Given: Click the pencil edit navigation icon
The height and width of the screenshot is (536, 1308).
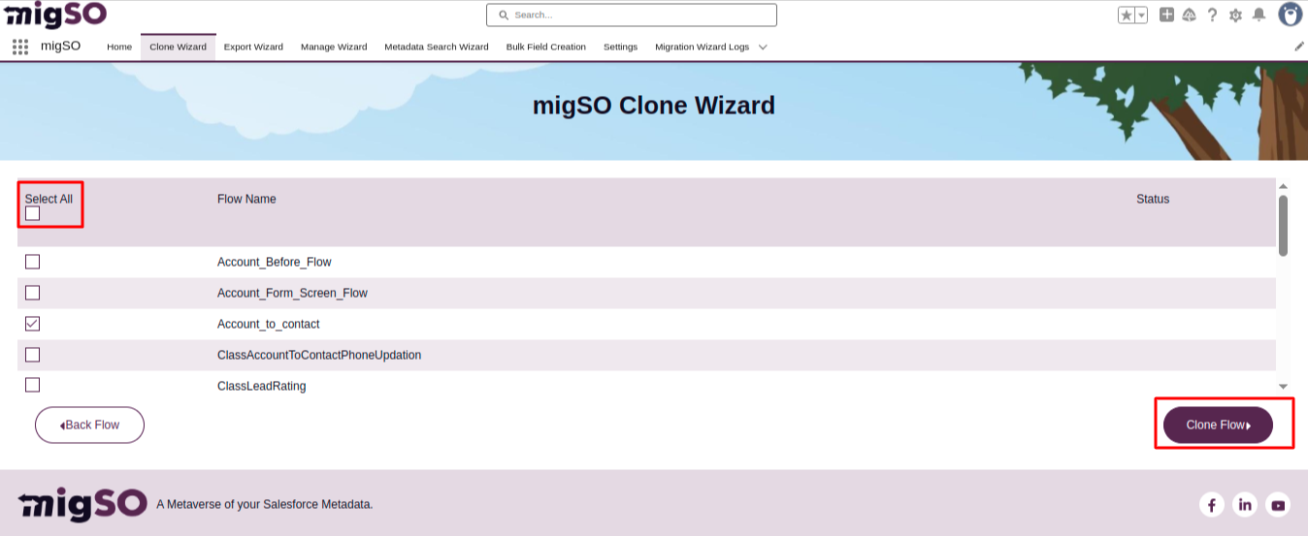Looking at the screenshot, I should [1299, 47].
